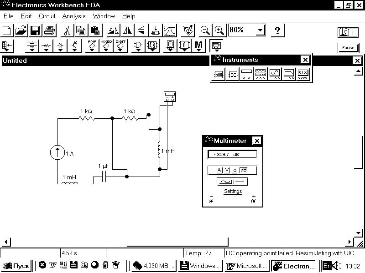Open the help question mark
Viewport: 365px width, 273px height.
pyautogui.click(x=277, y=30)
